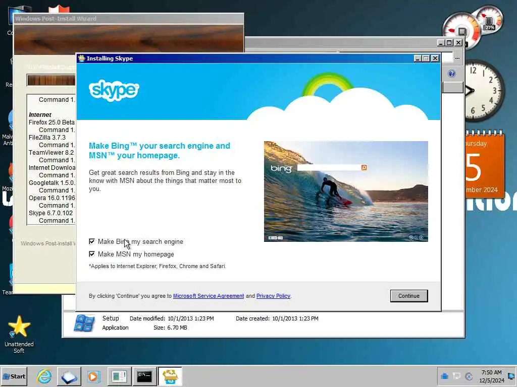517x387 pixels.
Task: Minimize the Installing Skype window
Action: tap(418, 58)
